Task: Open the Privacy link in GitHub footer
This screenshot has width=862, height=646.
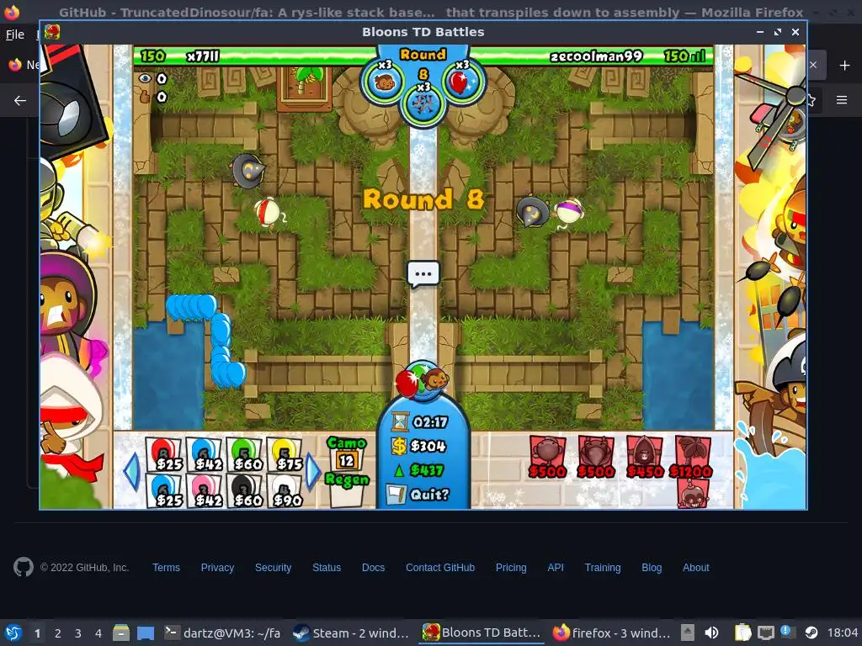Action: click(217, 568)
